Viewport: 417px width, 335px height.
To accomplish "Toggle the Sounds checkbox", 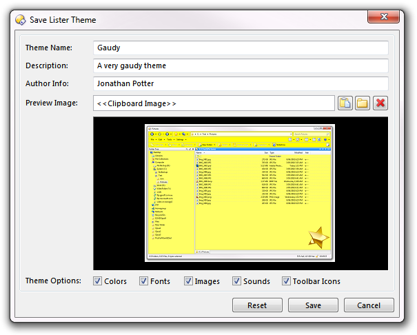I will (237, 281).
